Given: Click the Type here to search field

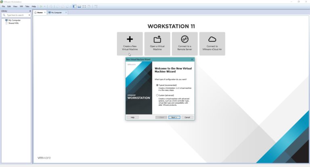Looking at the screenshot, I should coord(16,15).
